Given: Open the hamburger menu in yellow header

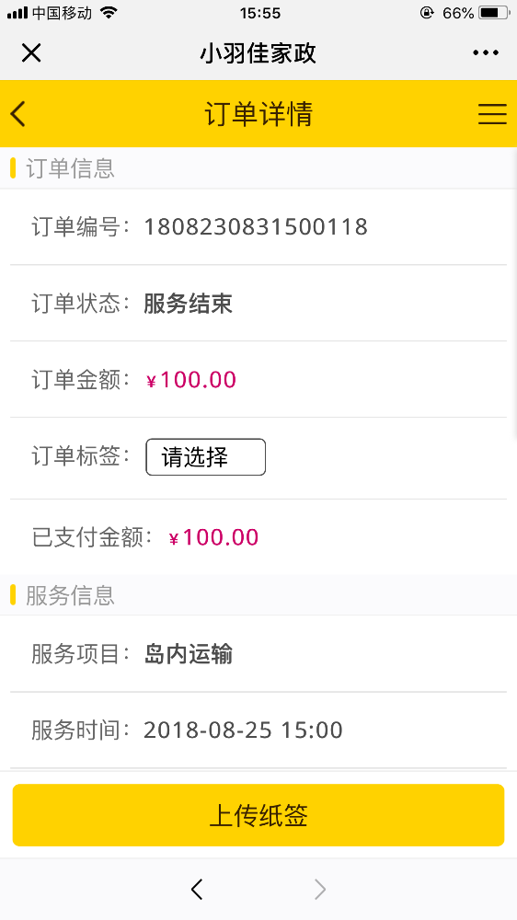Looking at the screenshot, I should (x=492, y=114).
